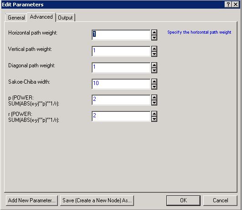The width and height of the screenshot is (242, 210).
Task: Increase r (POWER) value with up arrow
Action: 154,114
